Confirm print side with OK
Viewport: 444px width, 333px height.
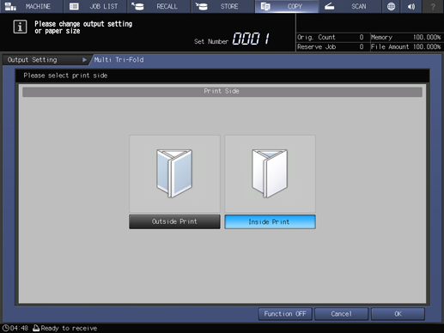point(398,314)
